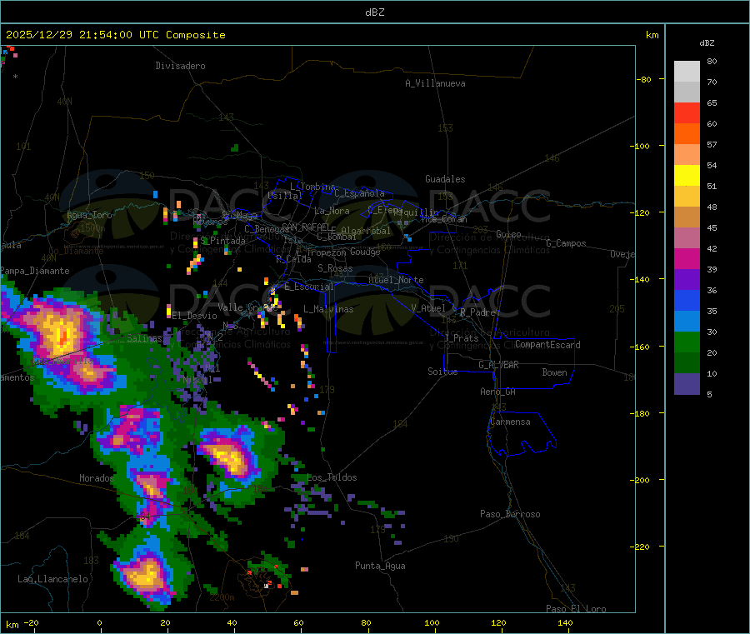Select the green 30 dBZ legend swatch
The image size is (750, 634).
click(687, 342)
